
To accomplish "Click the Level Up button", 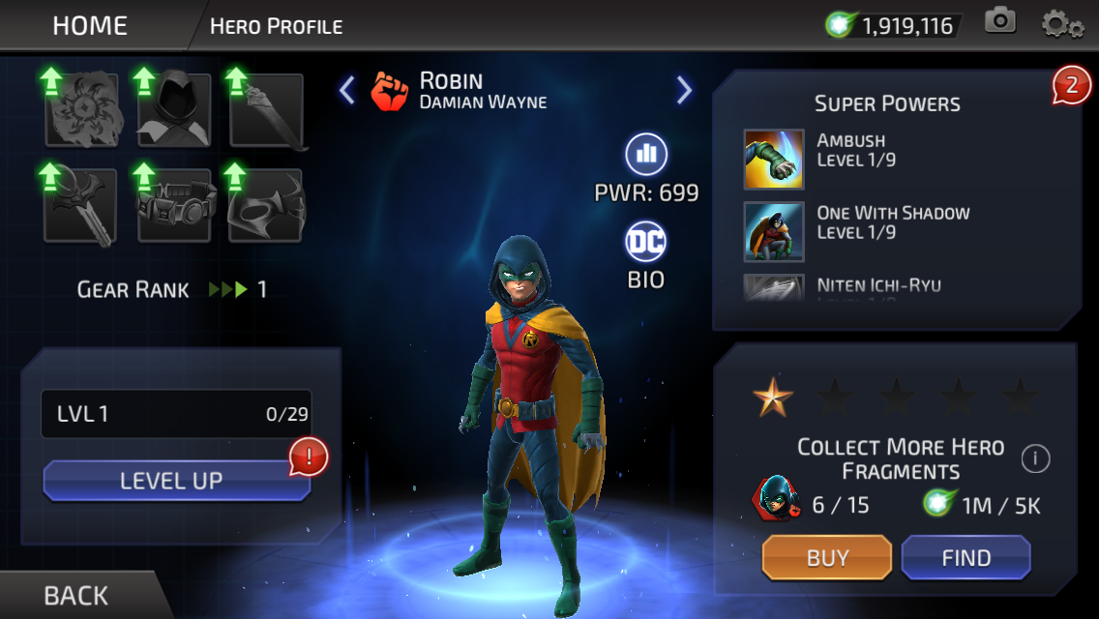I will [x=177, y=480].
